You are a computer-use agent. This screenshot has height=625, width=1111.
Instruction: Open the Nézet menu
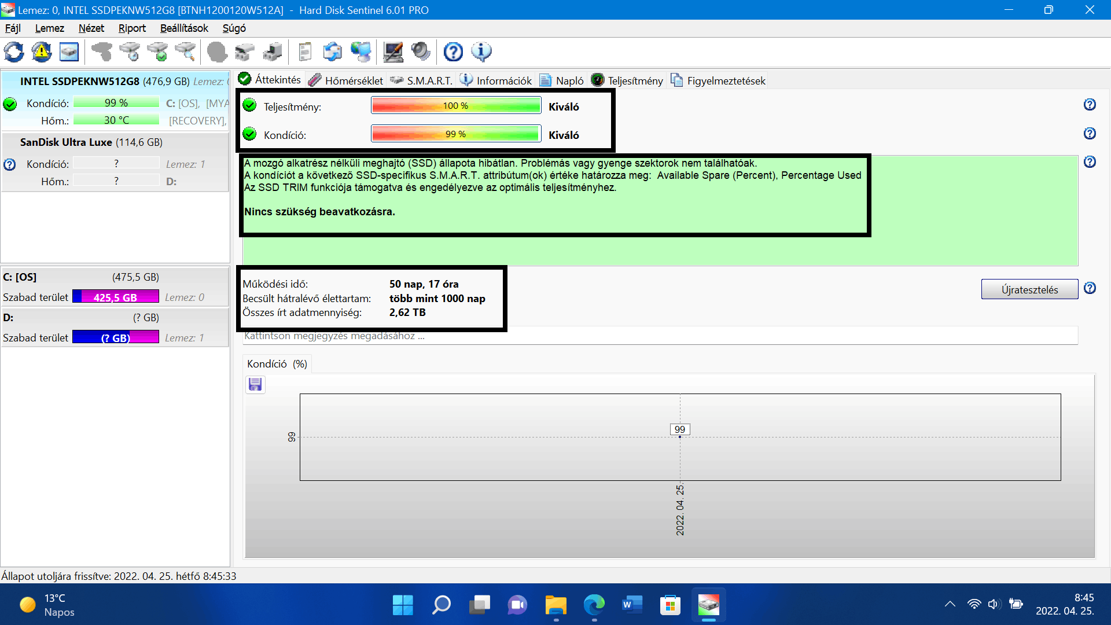(91, 28)
